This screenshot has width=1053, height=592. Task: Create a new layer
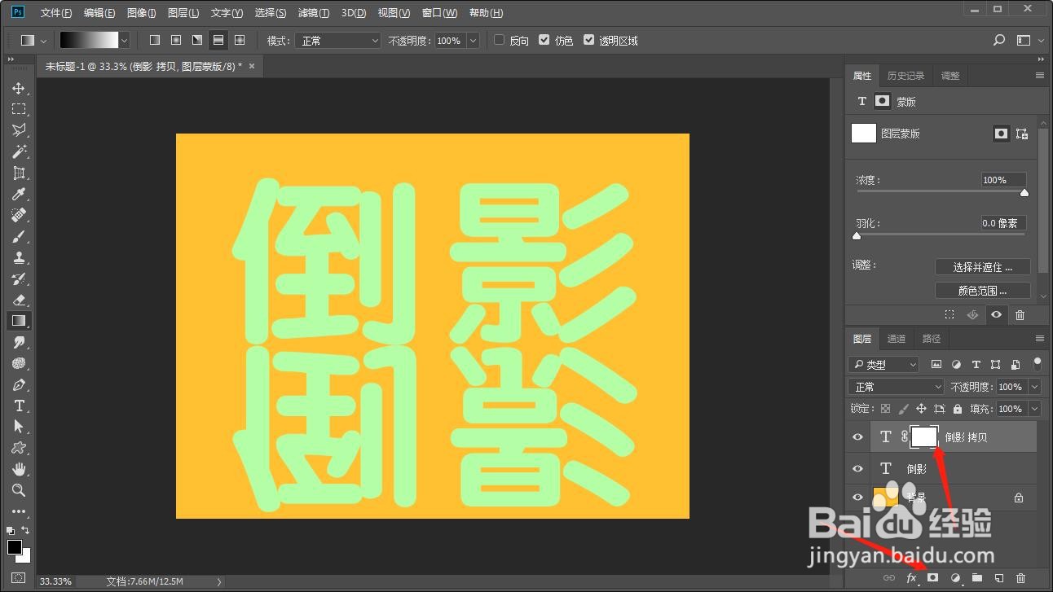(998, 577)
